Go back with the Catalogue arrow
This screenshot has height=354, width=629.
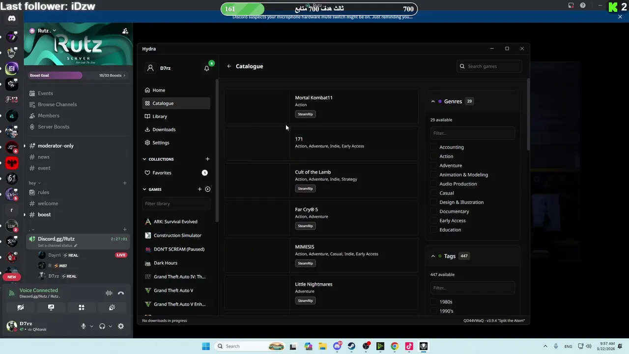[229, 66]
